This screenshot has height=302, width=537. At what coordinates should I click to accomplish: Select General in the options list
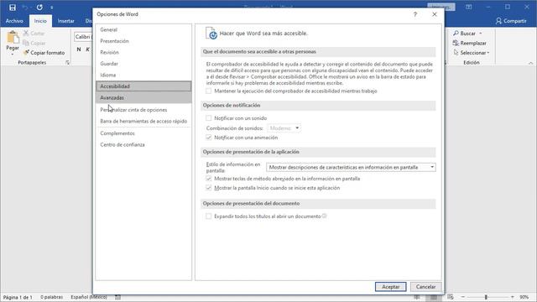(x=143, y=30)
